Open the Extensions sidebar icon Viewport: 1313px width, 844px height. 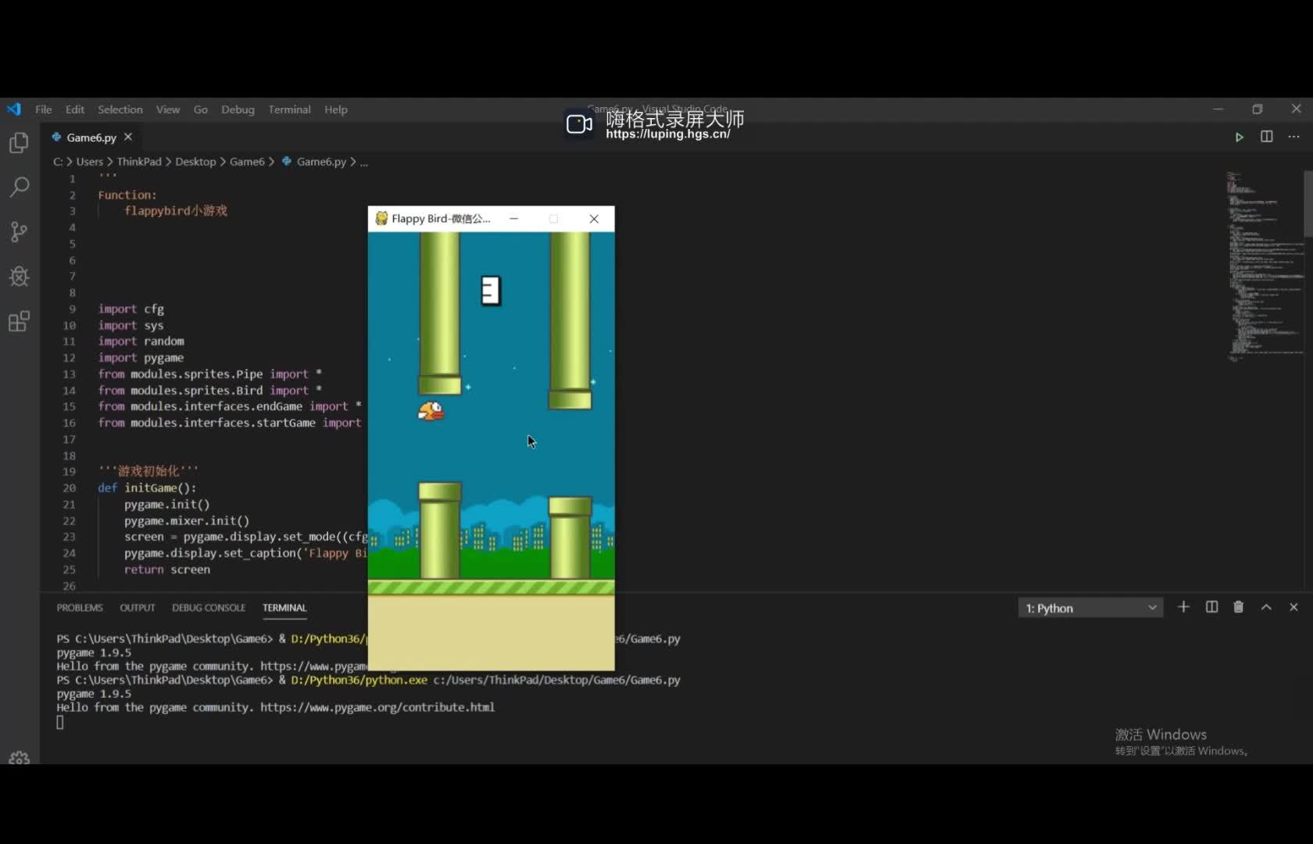tap(19, 321)
